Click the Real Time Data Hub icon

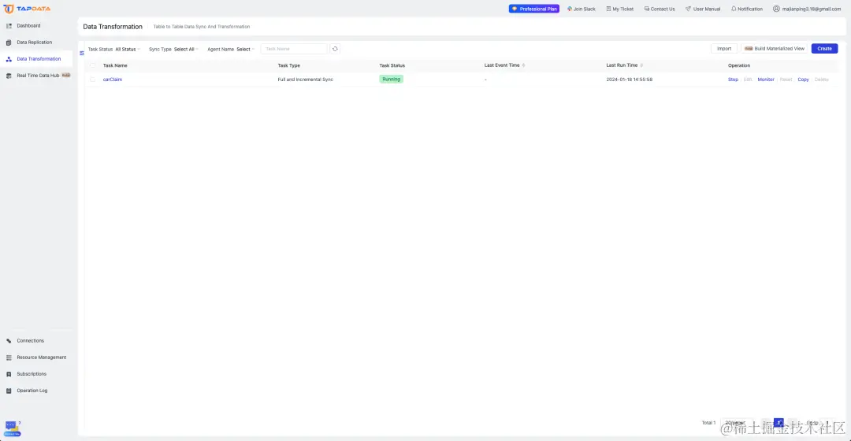(x=9, y=76)
